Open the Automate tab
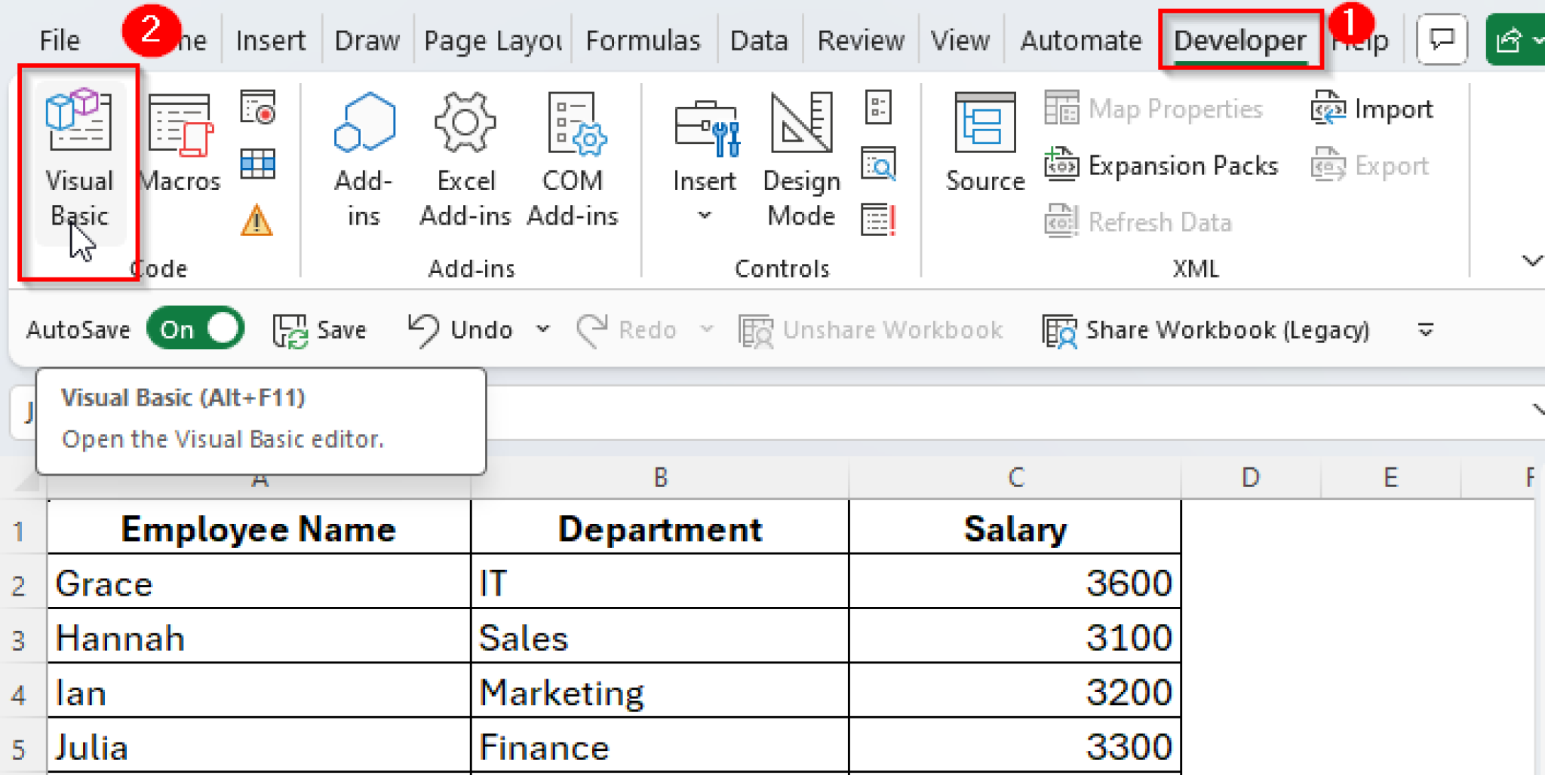Image resolution: width=1545 pixels, height=775 pixels. click(1080, 40)
